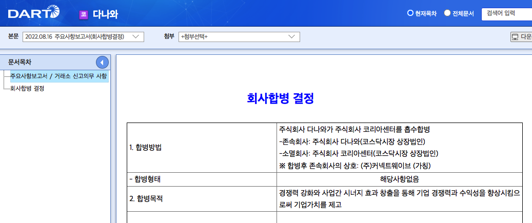The height and width of the screenshot is (223, 532).
Task: Click the '첨부' label
Action: point(169,36)
